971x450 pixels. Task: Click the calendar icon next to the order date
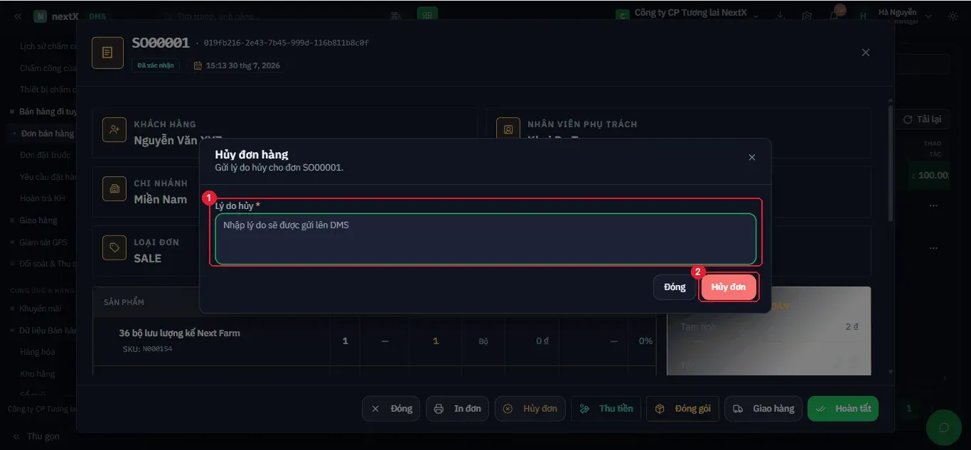(x=198, y=65)
